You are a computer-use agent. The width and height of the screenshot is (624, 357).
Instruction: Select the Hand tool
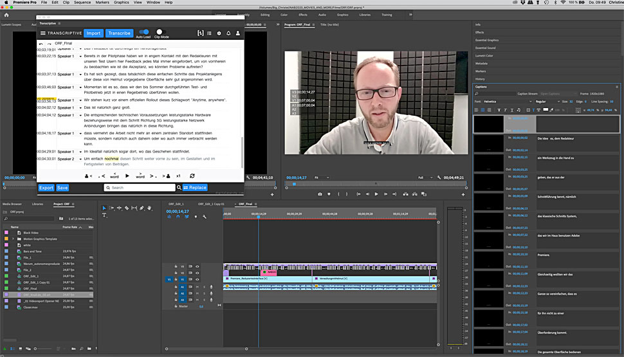coord(149,208)
